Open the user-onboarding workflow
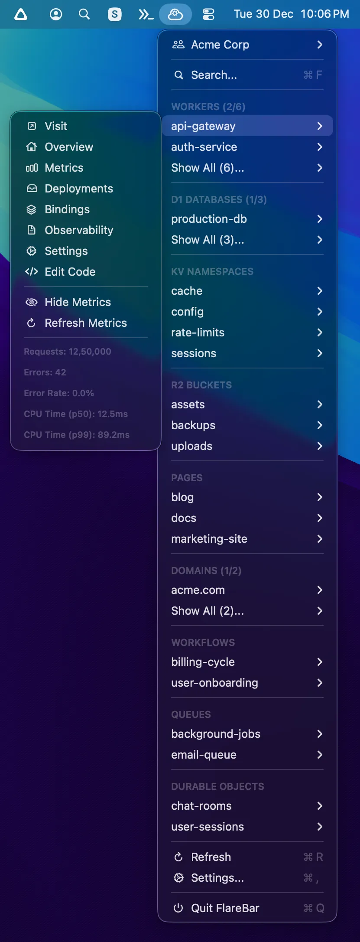 [x=247, y=683]
